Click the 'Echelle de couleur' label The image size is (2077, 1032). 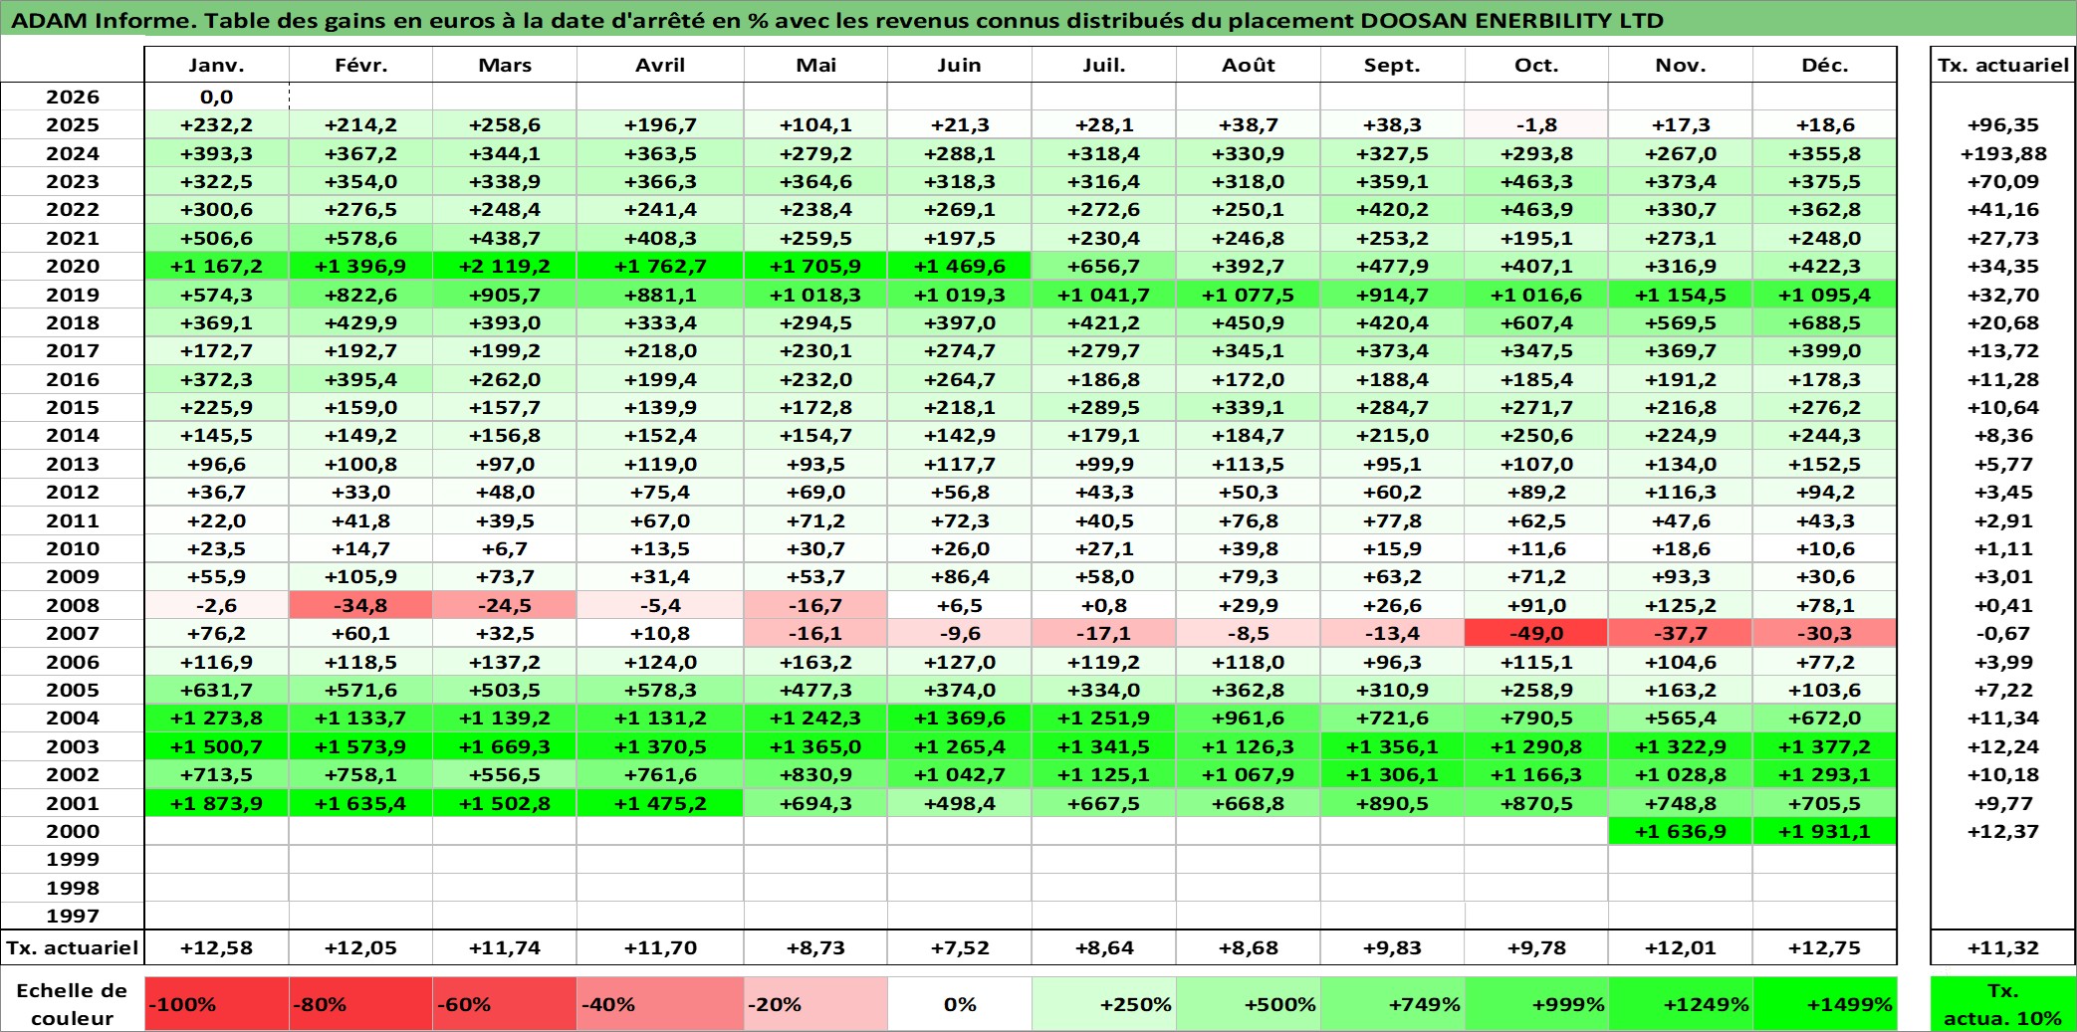coord(73,1004)
